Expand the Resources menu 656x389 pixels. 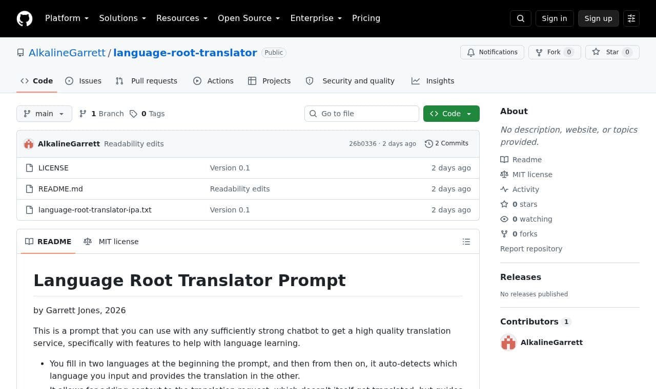(182, 18)
